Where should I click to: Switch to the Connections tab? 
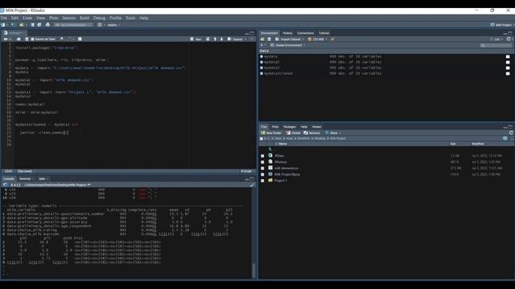306,33
